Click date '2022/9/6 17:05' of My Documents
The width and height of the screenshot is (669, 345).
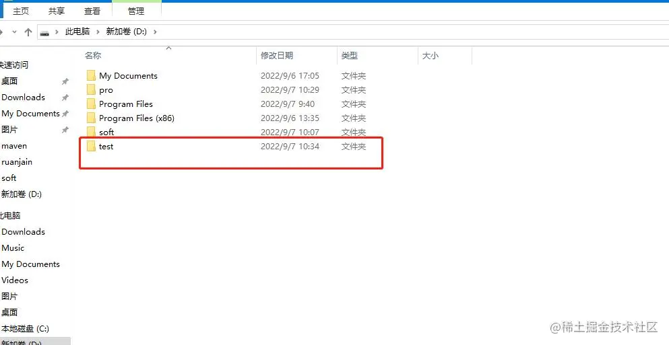coord(290,76)
